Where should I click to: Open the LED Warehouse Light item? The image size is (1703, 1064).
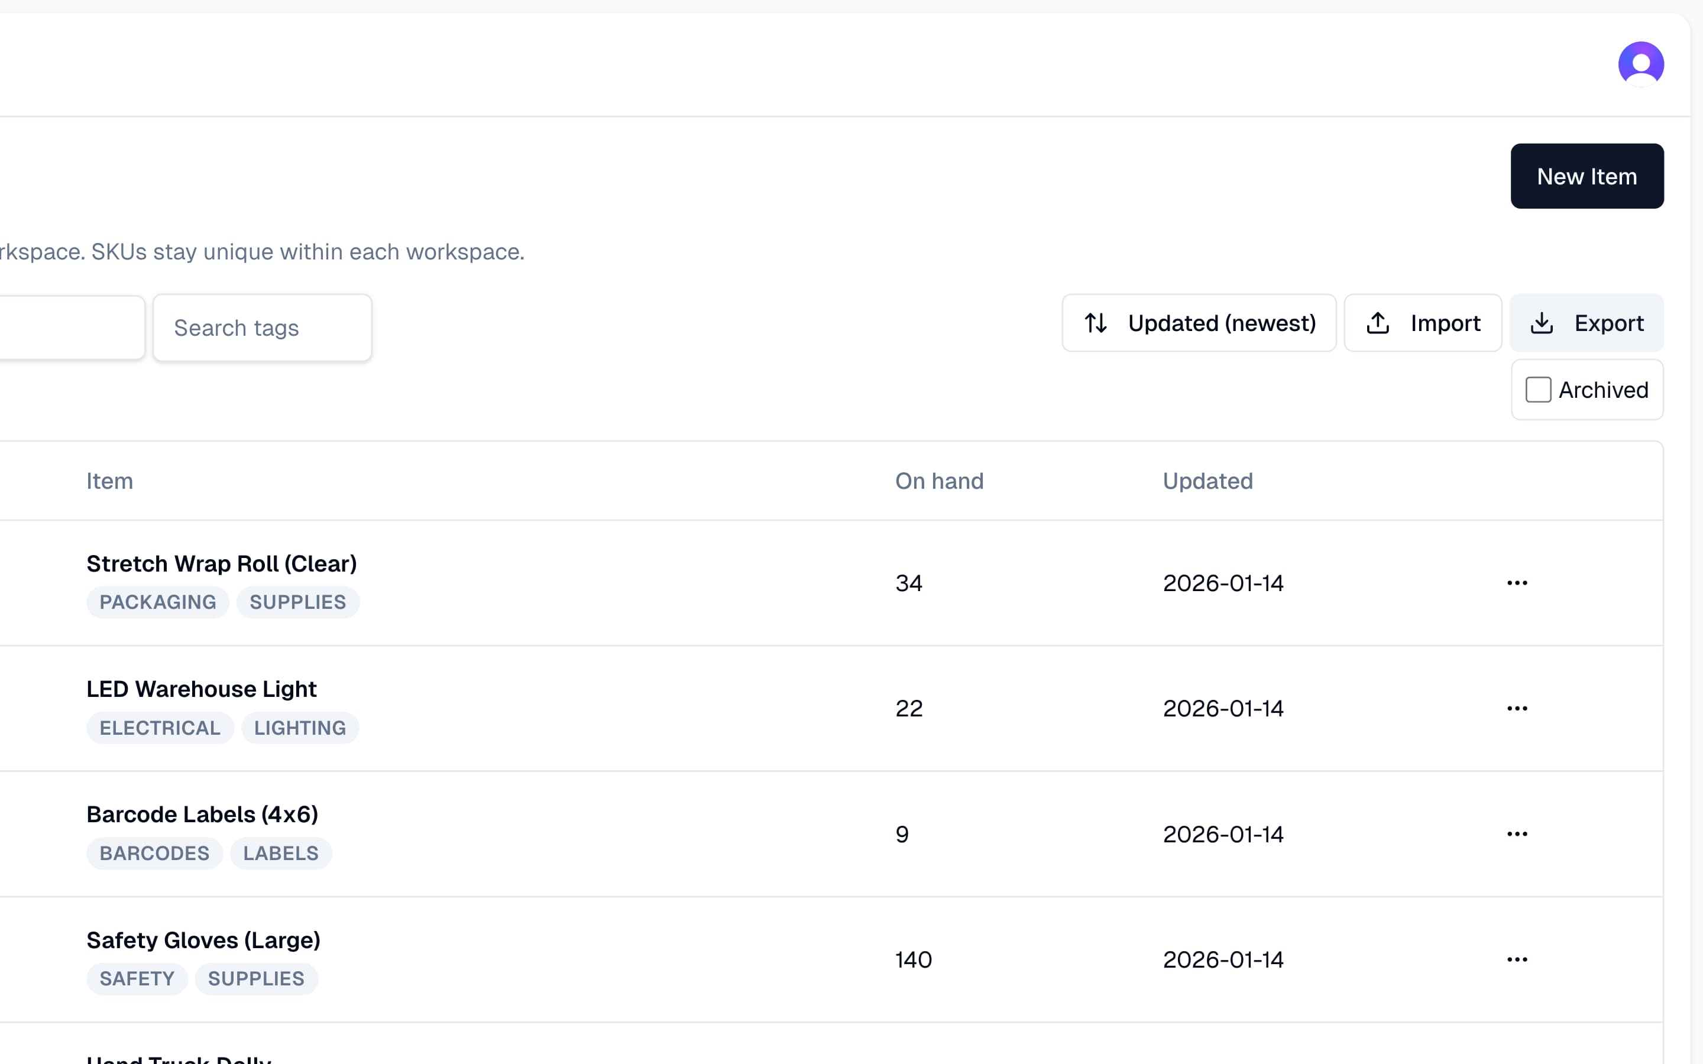pos(201,688)
